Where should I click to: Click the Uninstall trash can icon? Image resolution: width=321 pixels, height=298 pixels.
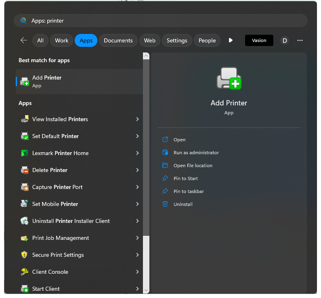tap(165, 204)
